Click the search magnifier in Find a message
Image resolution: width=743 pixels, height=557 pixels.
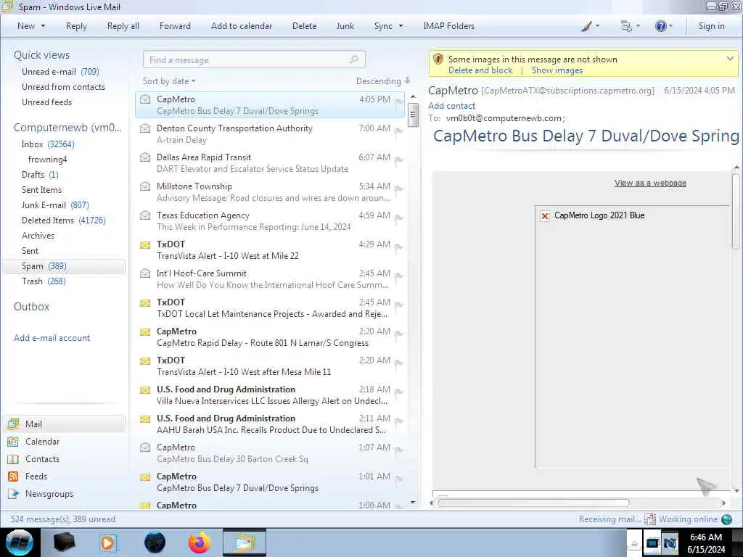353,59
